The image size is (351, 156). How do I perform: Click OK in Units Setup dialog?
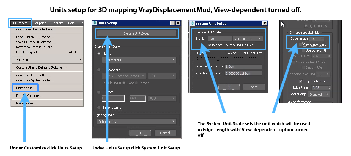140,133
